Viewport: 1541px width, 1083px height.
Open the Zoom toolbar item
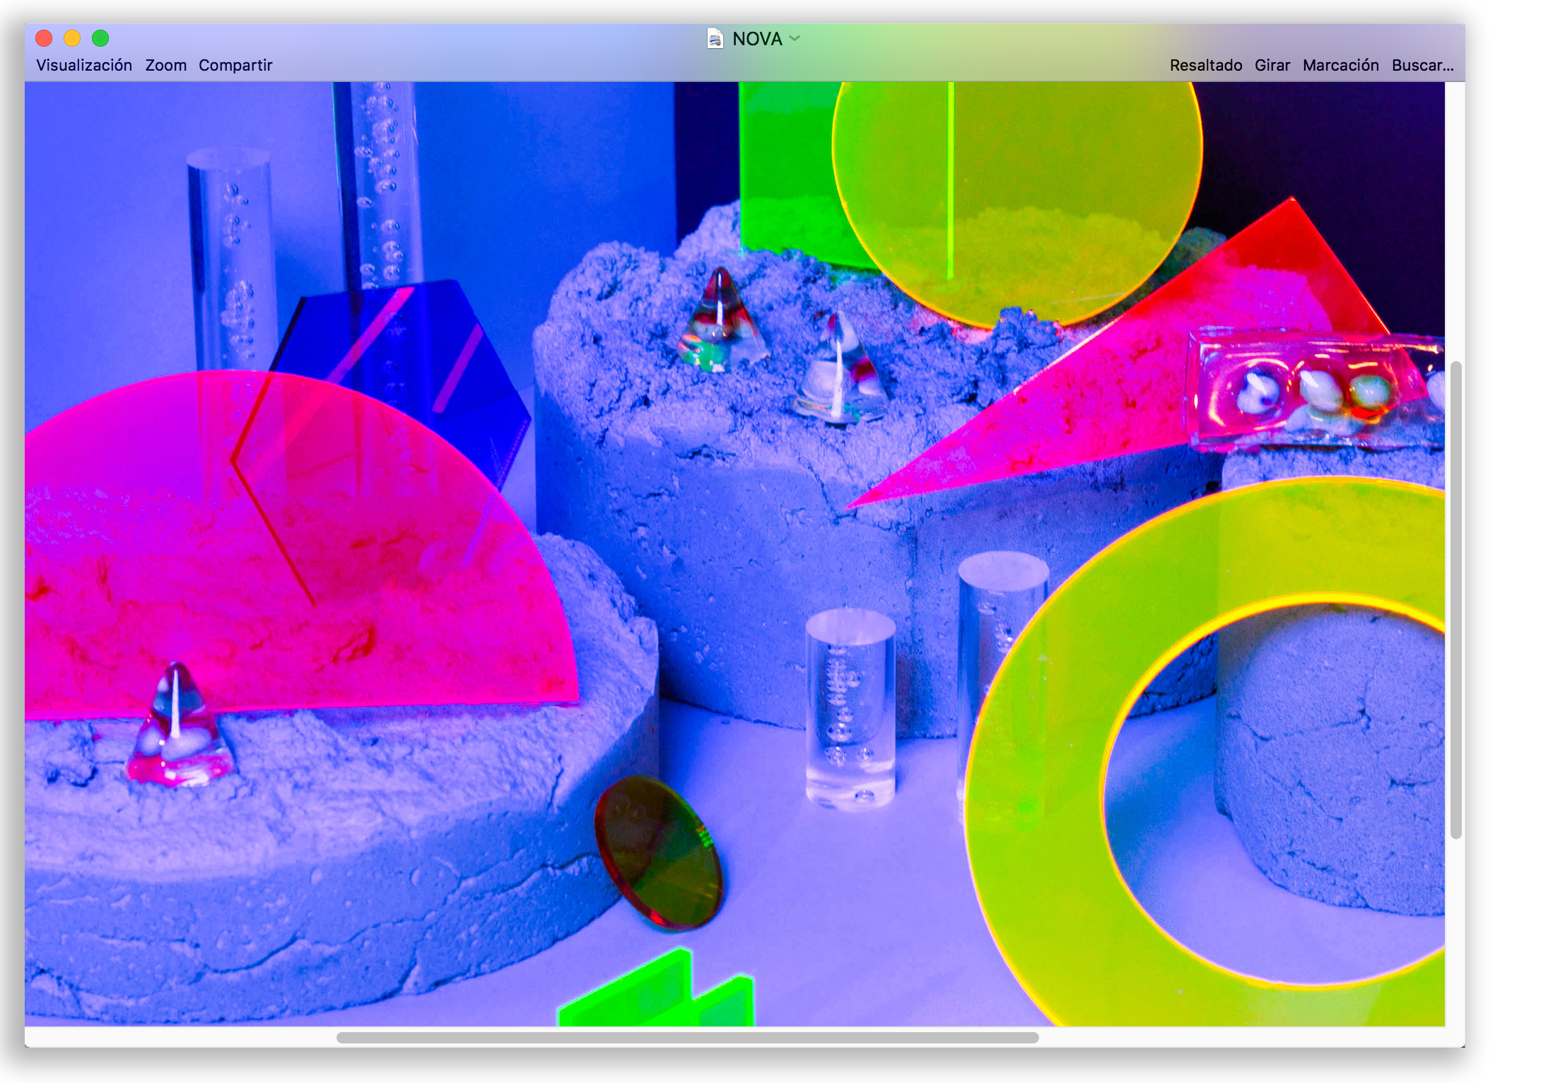click(166, 65)
